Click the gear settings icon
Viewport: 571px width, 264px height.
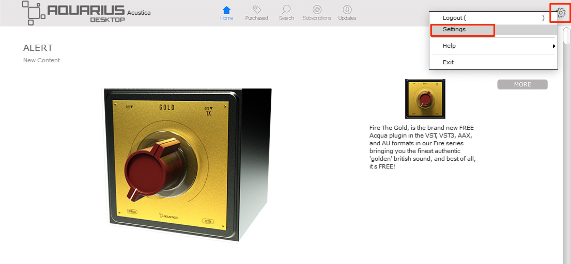point(560,13)
